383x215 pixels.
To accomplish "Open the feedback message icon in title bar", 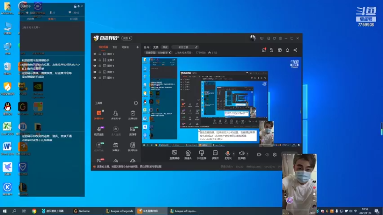I will [262, 38].
